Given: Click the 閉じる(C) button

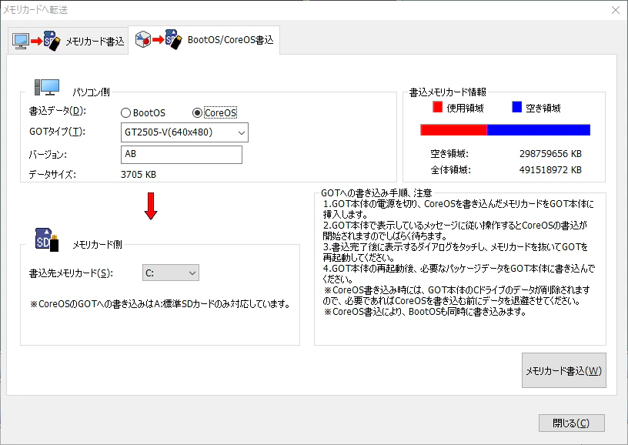Looking at the screenshot, I should (x=572, y=423).
